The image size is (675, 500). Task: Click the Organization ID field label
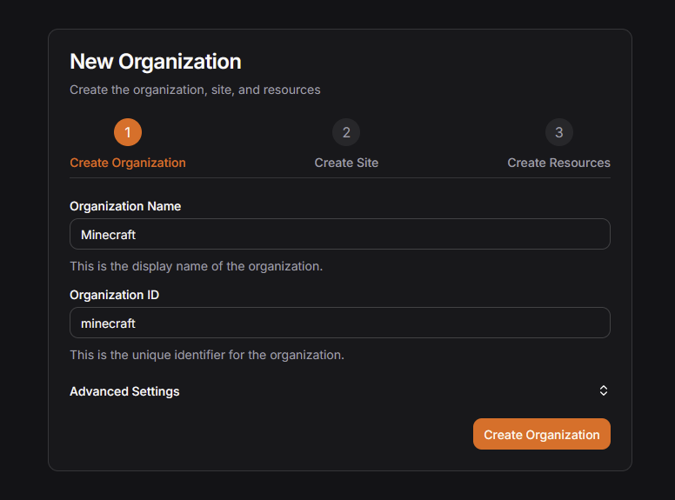[114, 295]
